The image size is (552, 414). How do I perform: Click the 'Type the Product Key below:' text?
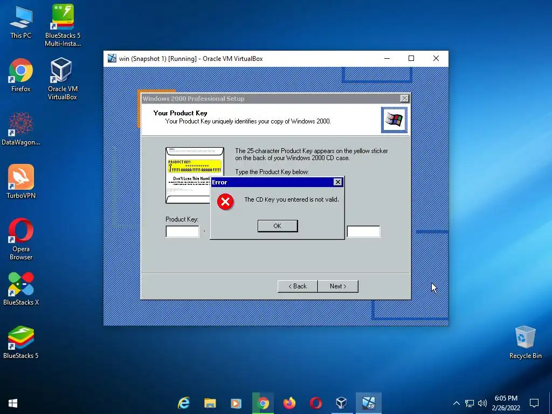coord(272,172)
